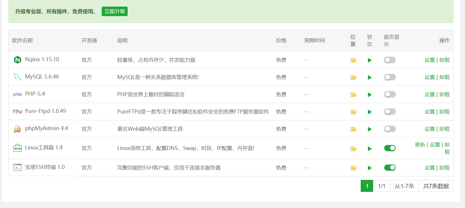This screenshot has height=208, width=465.
Task: Disable homepage display for Linux工具箱
Action: coord(390,148)
